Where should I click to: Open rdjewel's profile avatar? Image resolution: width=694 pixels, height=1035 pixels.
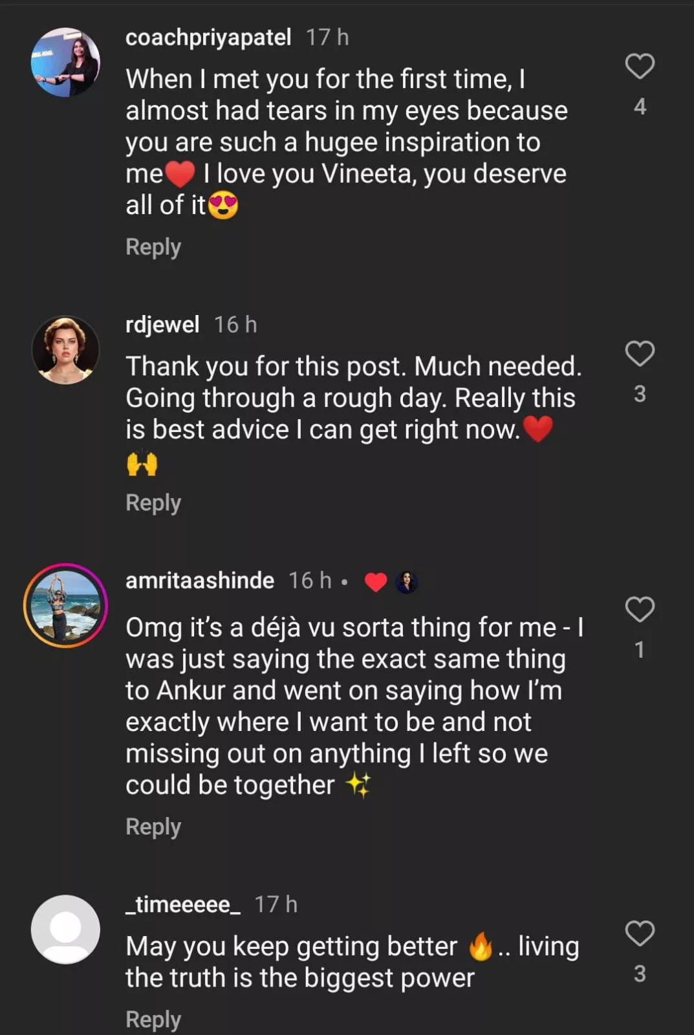(x=65, y=350)
